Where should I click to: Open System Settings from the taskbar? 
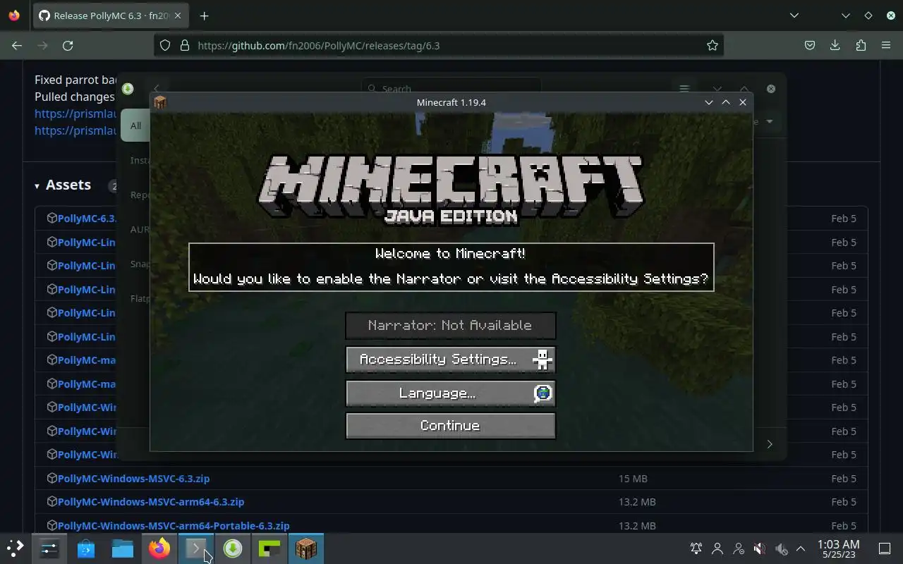(x=49, y=548)
